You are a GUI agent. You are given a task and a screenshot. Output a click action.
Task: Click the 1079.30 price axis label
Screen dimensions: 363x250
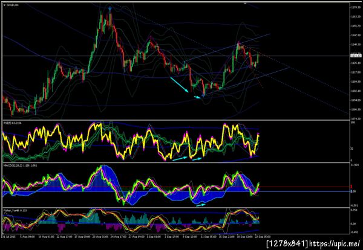click(355, 118)
